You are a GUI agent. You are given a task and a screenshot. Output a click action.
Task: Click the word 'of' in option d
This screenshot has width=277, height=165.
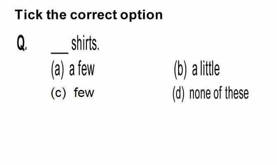217,93
